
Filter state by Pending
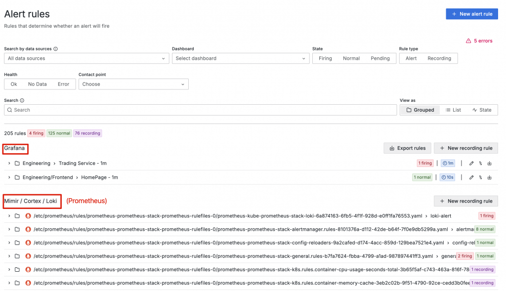click(x=380, y=58)
